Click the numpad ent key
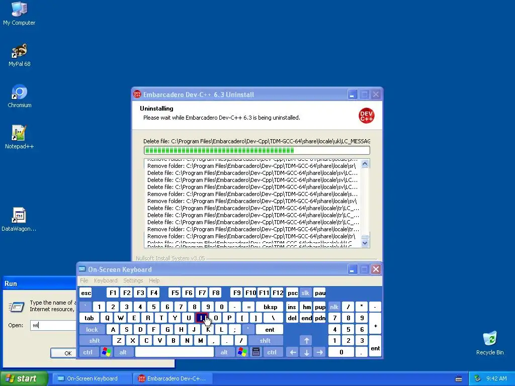Screen dimensions: 515x386 pyautogui.click(x=375, y=346)
